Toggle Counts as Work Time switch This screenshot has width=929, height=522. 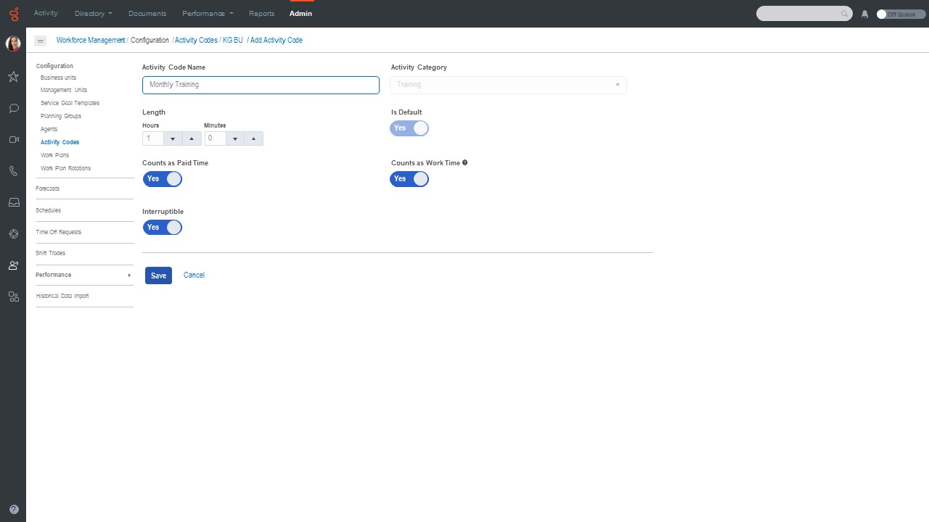tap(409, 179)
